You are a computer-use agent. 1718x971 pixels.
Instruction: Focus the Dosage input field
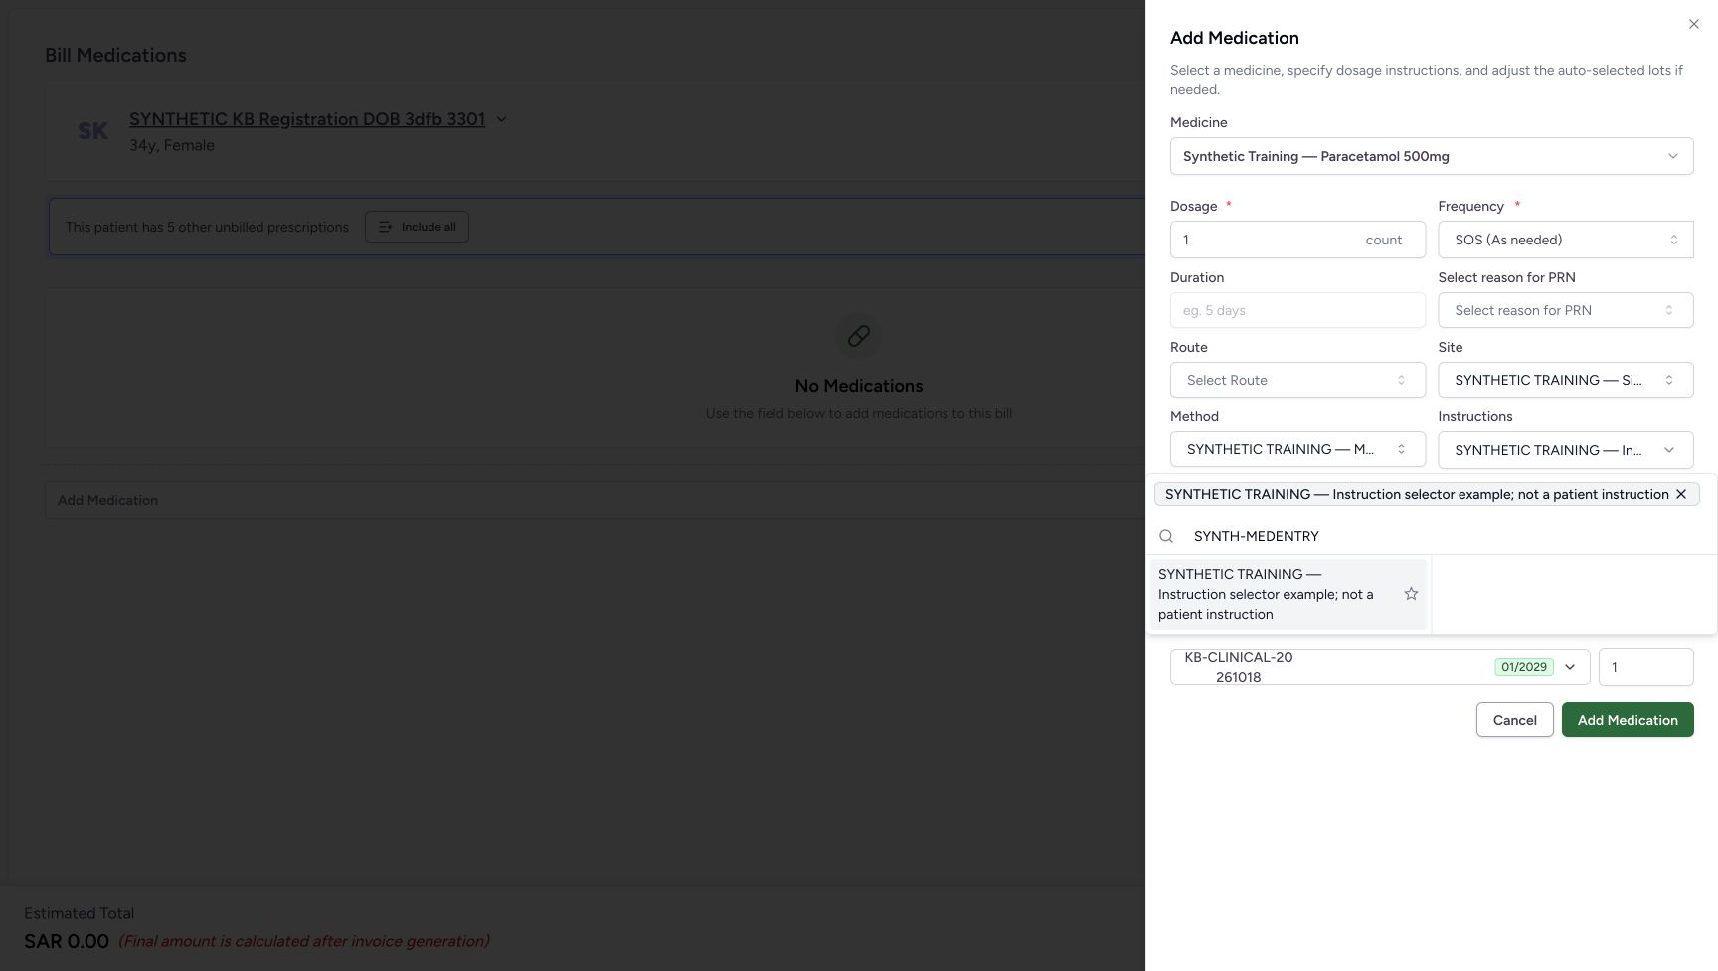[1297, 240]
